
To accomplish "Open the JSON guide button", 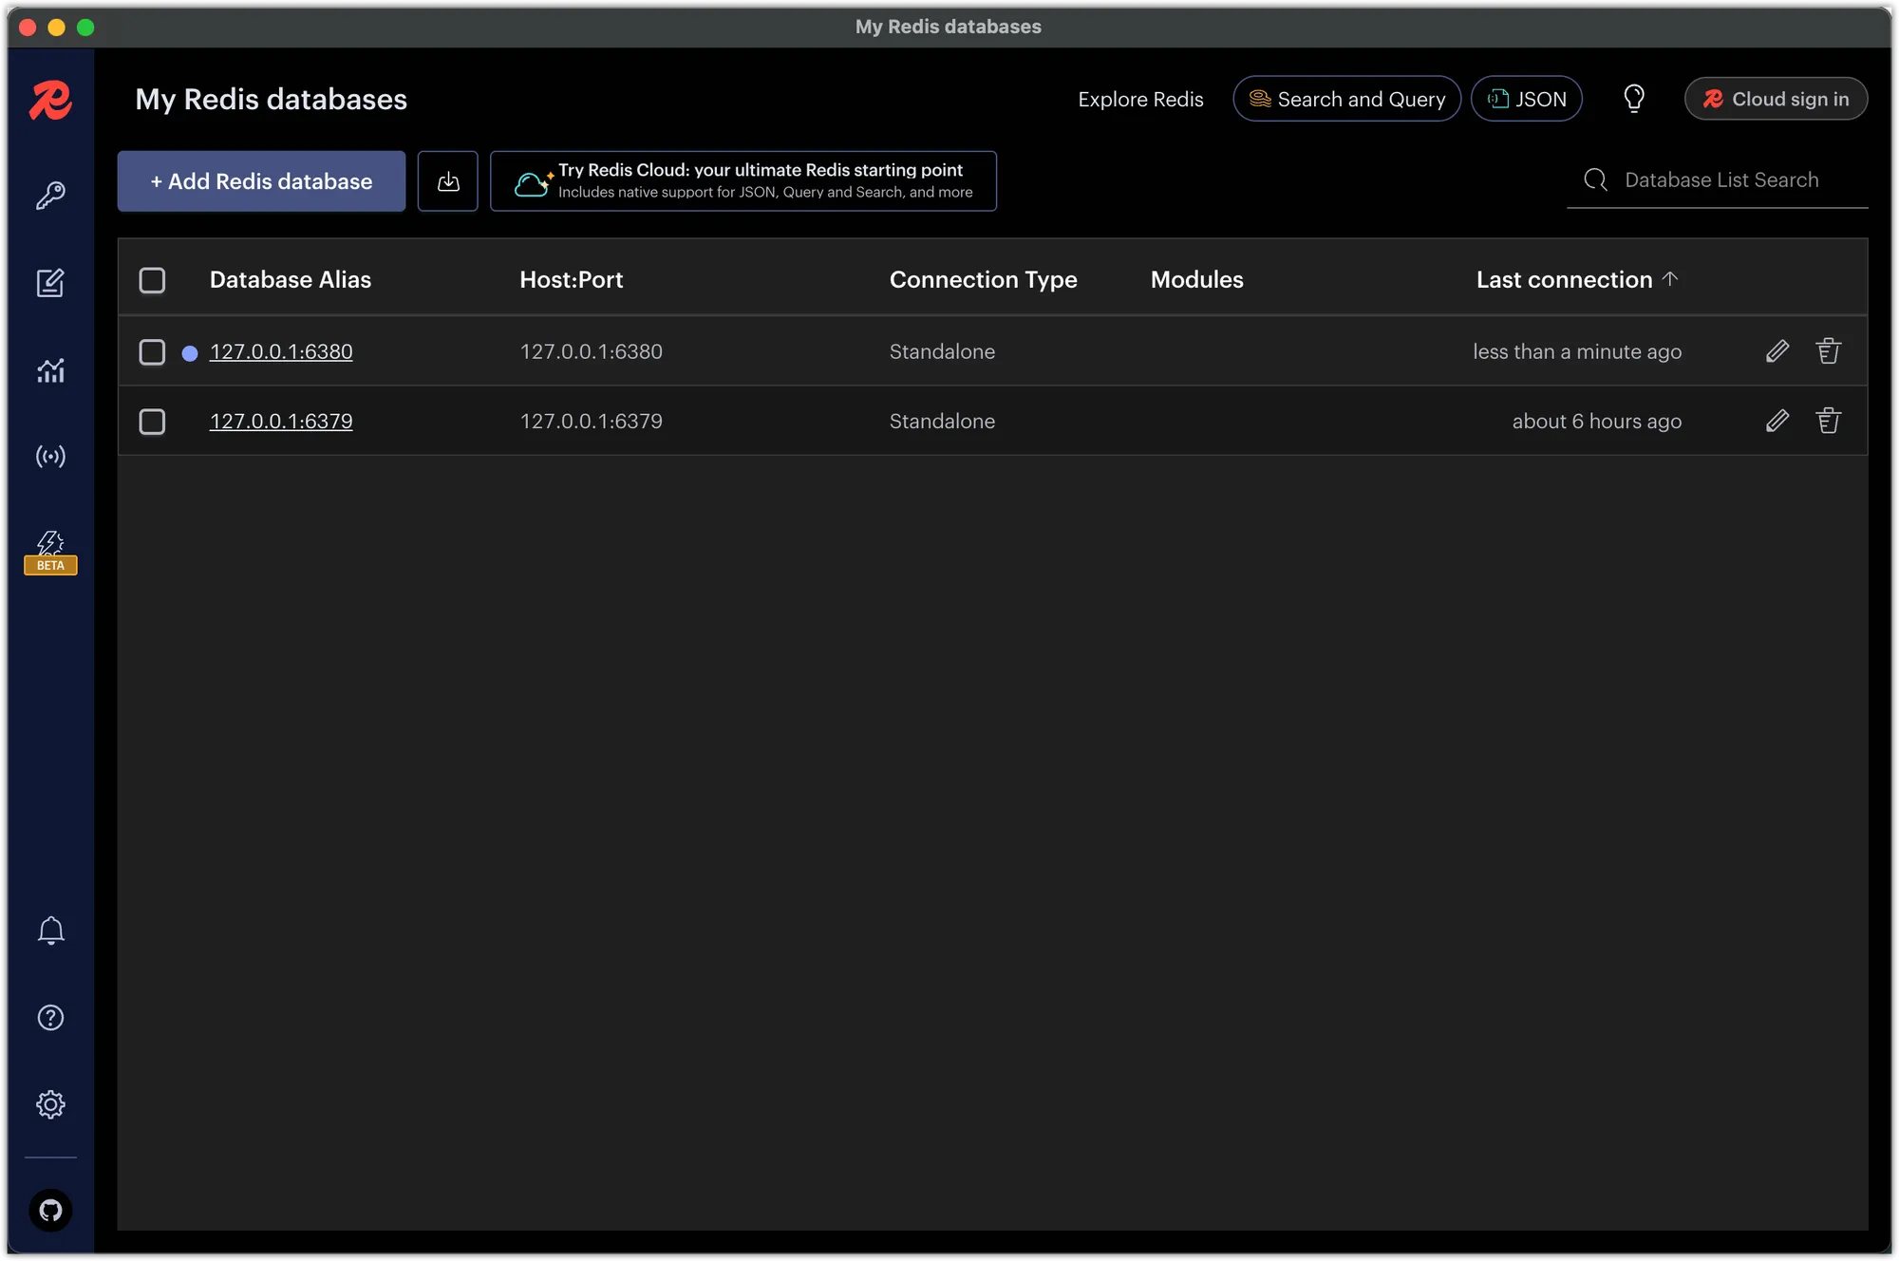I will click(1526, 99).
